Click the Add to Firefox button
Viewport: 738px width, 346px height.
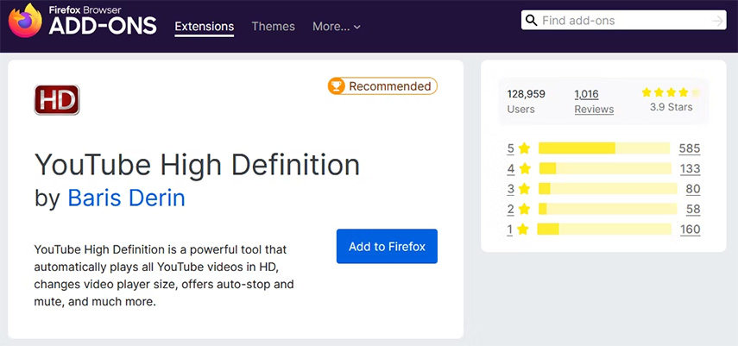[387, 246]
